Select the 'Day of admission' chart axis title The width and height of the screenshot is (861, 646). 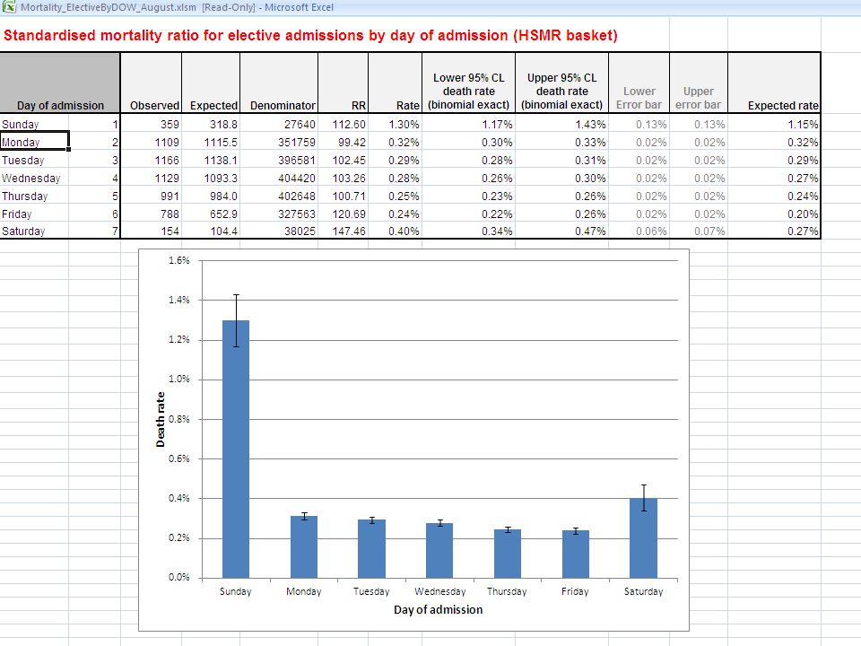tap(439, 610)
